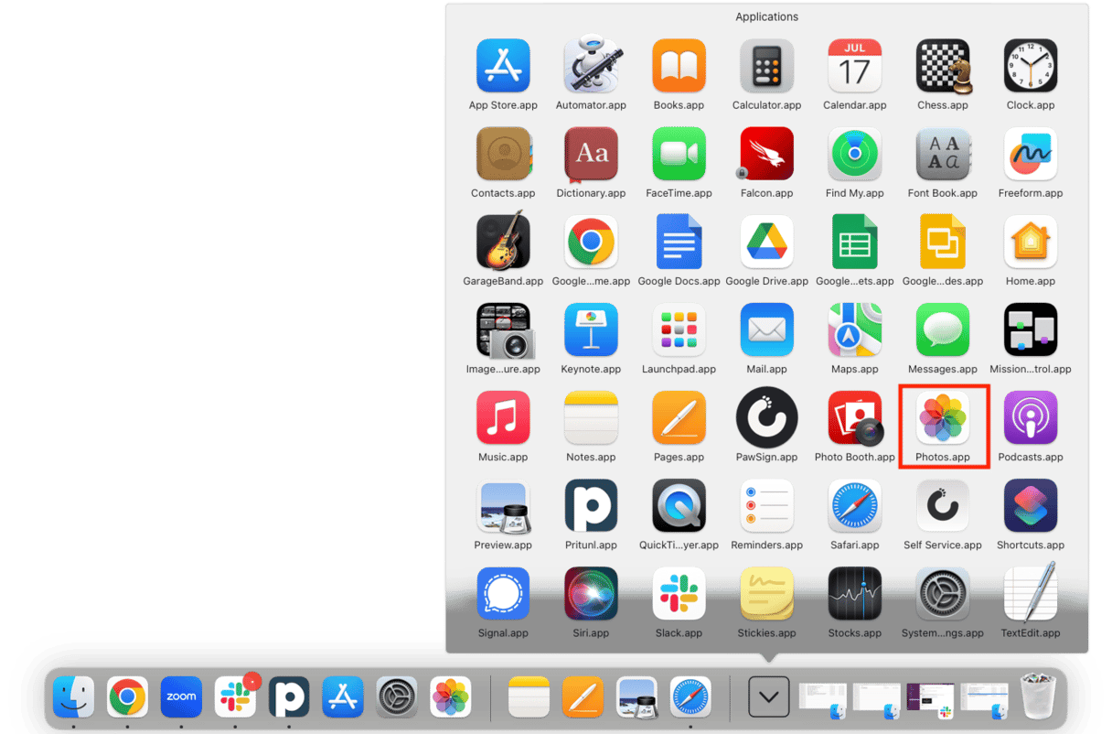This screenshot has width=1112, height=734.
Task: Click the Pritunl icon in the Dock
Action: tap(289, 697)
